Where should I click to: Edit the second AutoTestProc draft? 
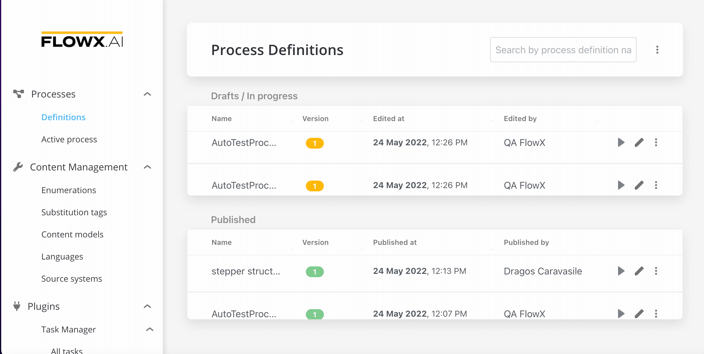coord(639,185)
